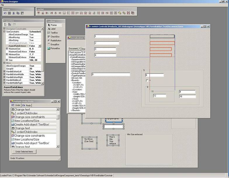Image resolution: width=229 pixels, height=178 pixels.
Task: Select the CheckBox tool in ToolBox
Action: pyautogui.click(x=53, y=37)
